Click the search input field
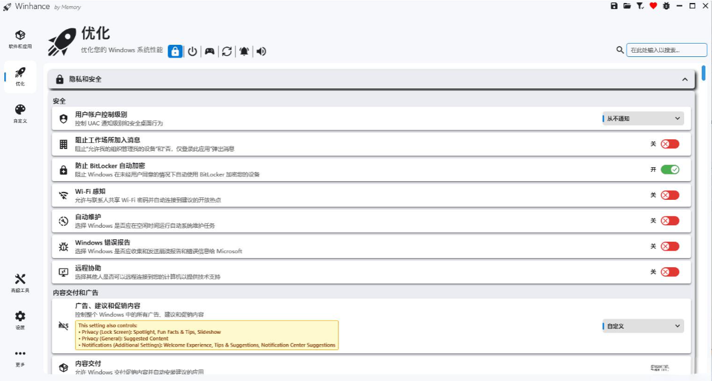 tap(666, 50)
